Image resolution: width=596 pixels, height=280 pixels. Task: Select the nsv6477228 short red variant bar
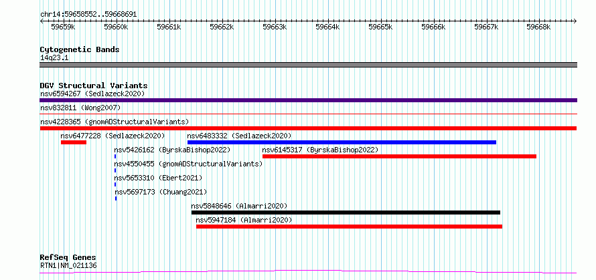(74, 142)
